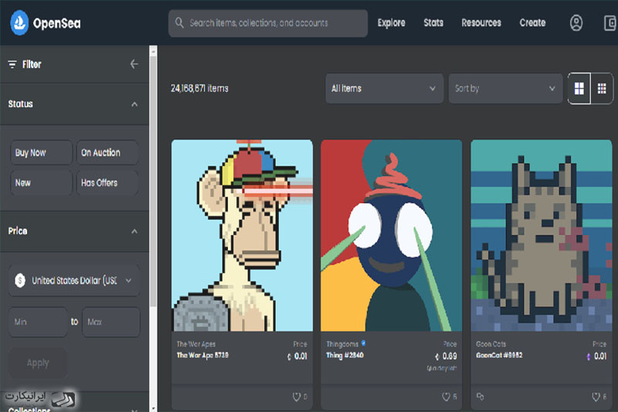The width and height of the screenshot is (618, 412).
Task: Click the ETH icon beside GoonCat price
Action: [x=589, y=357]
